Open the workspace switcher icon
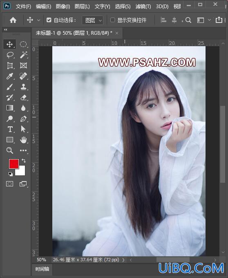 click(x=201, y=20)
